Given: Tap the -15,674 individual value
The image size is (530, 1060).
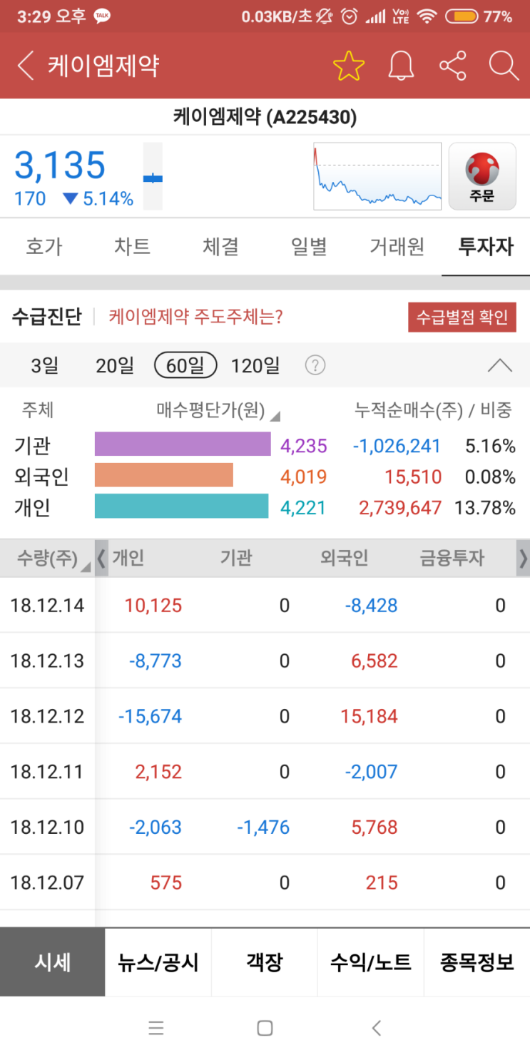Looking at the screenshot, I should pyautogui.click(x=150, y=716).
